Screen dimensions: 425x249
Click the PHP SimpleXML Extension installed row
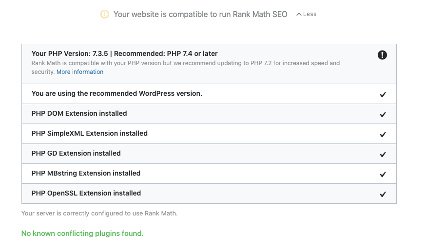pyautogui.click(x=89, y=133)
